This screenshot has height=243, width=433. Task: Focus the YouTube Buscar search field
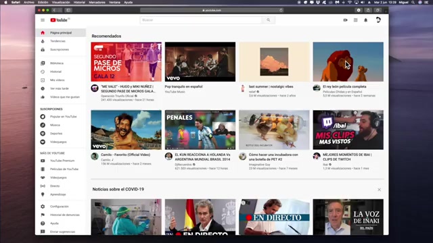click(x=201, y=20)
